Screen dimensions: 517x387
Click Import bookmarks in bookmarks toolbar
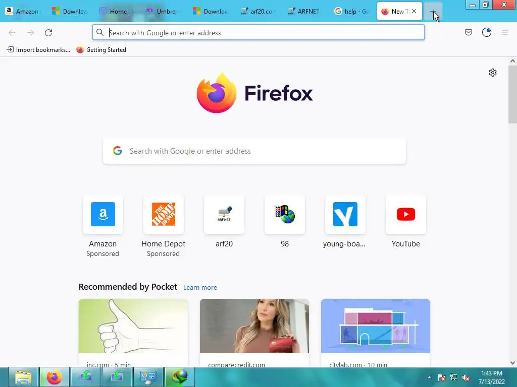point(38,50)
